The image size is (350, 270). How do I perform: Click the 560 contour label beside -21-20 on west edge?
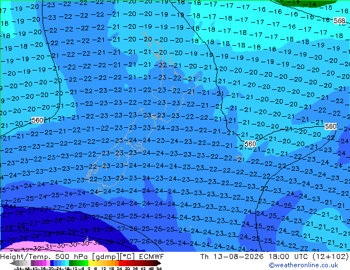(x=38, y=120)
